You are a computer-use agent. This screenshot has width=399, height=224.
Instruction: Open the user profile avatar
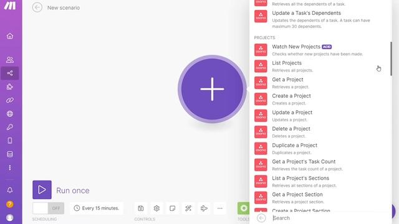(10, 218)
